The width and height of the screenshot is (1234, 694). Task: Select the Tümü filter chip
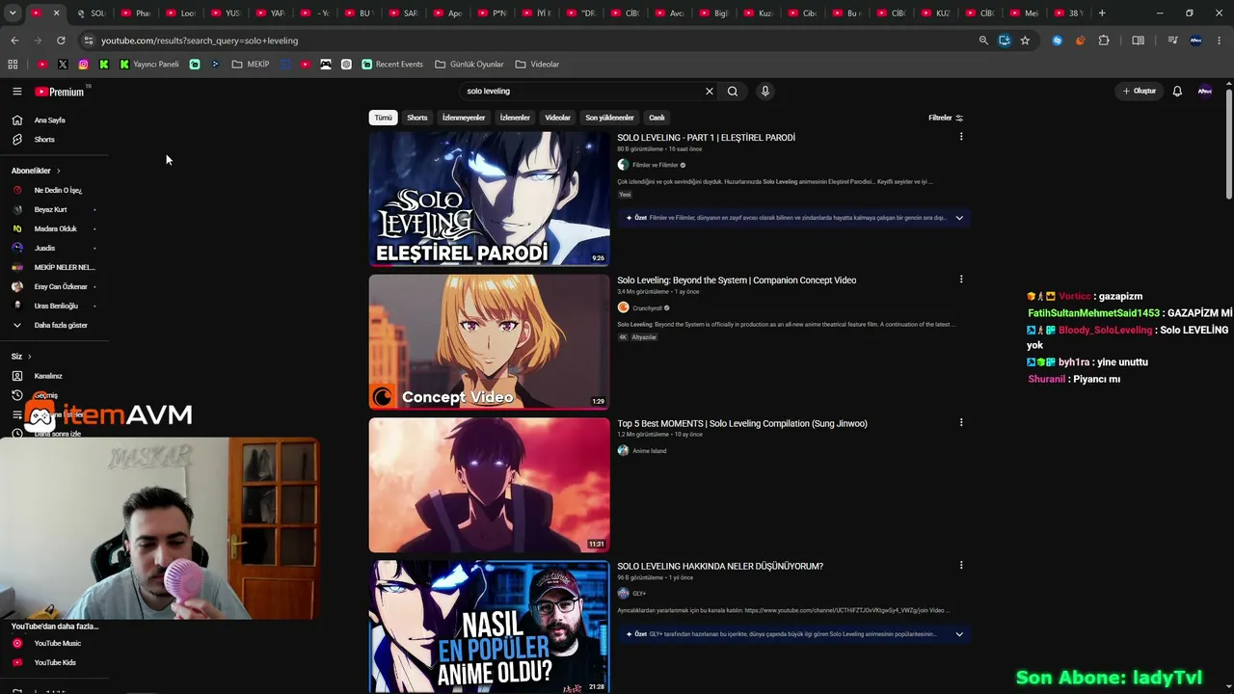[384, 118]
